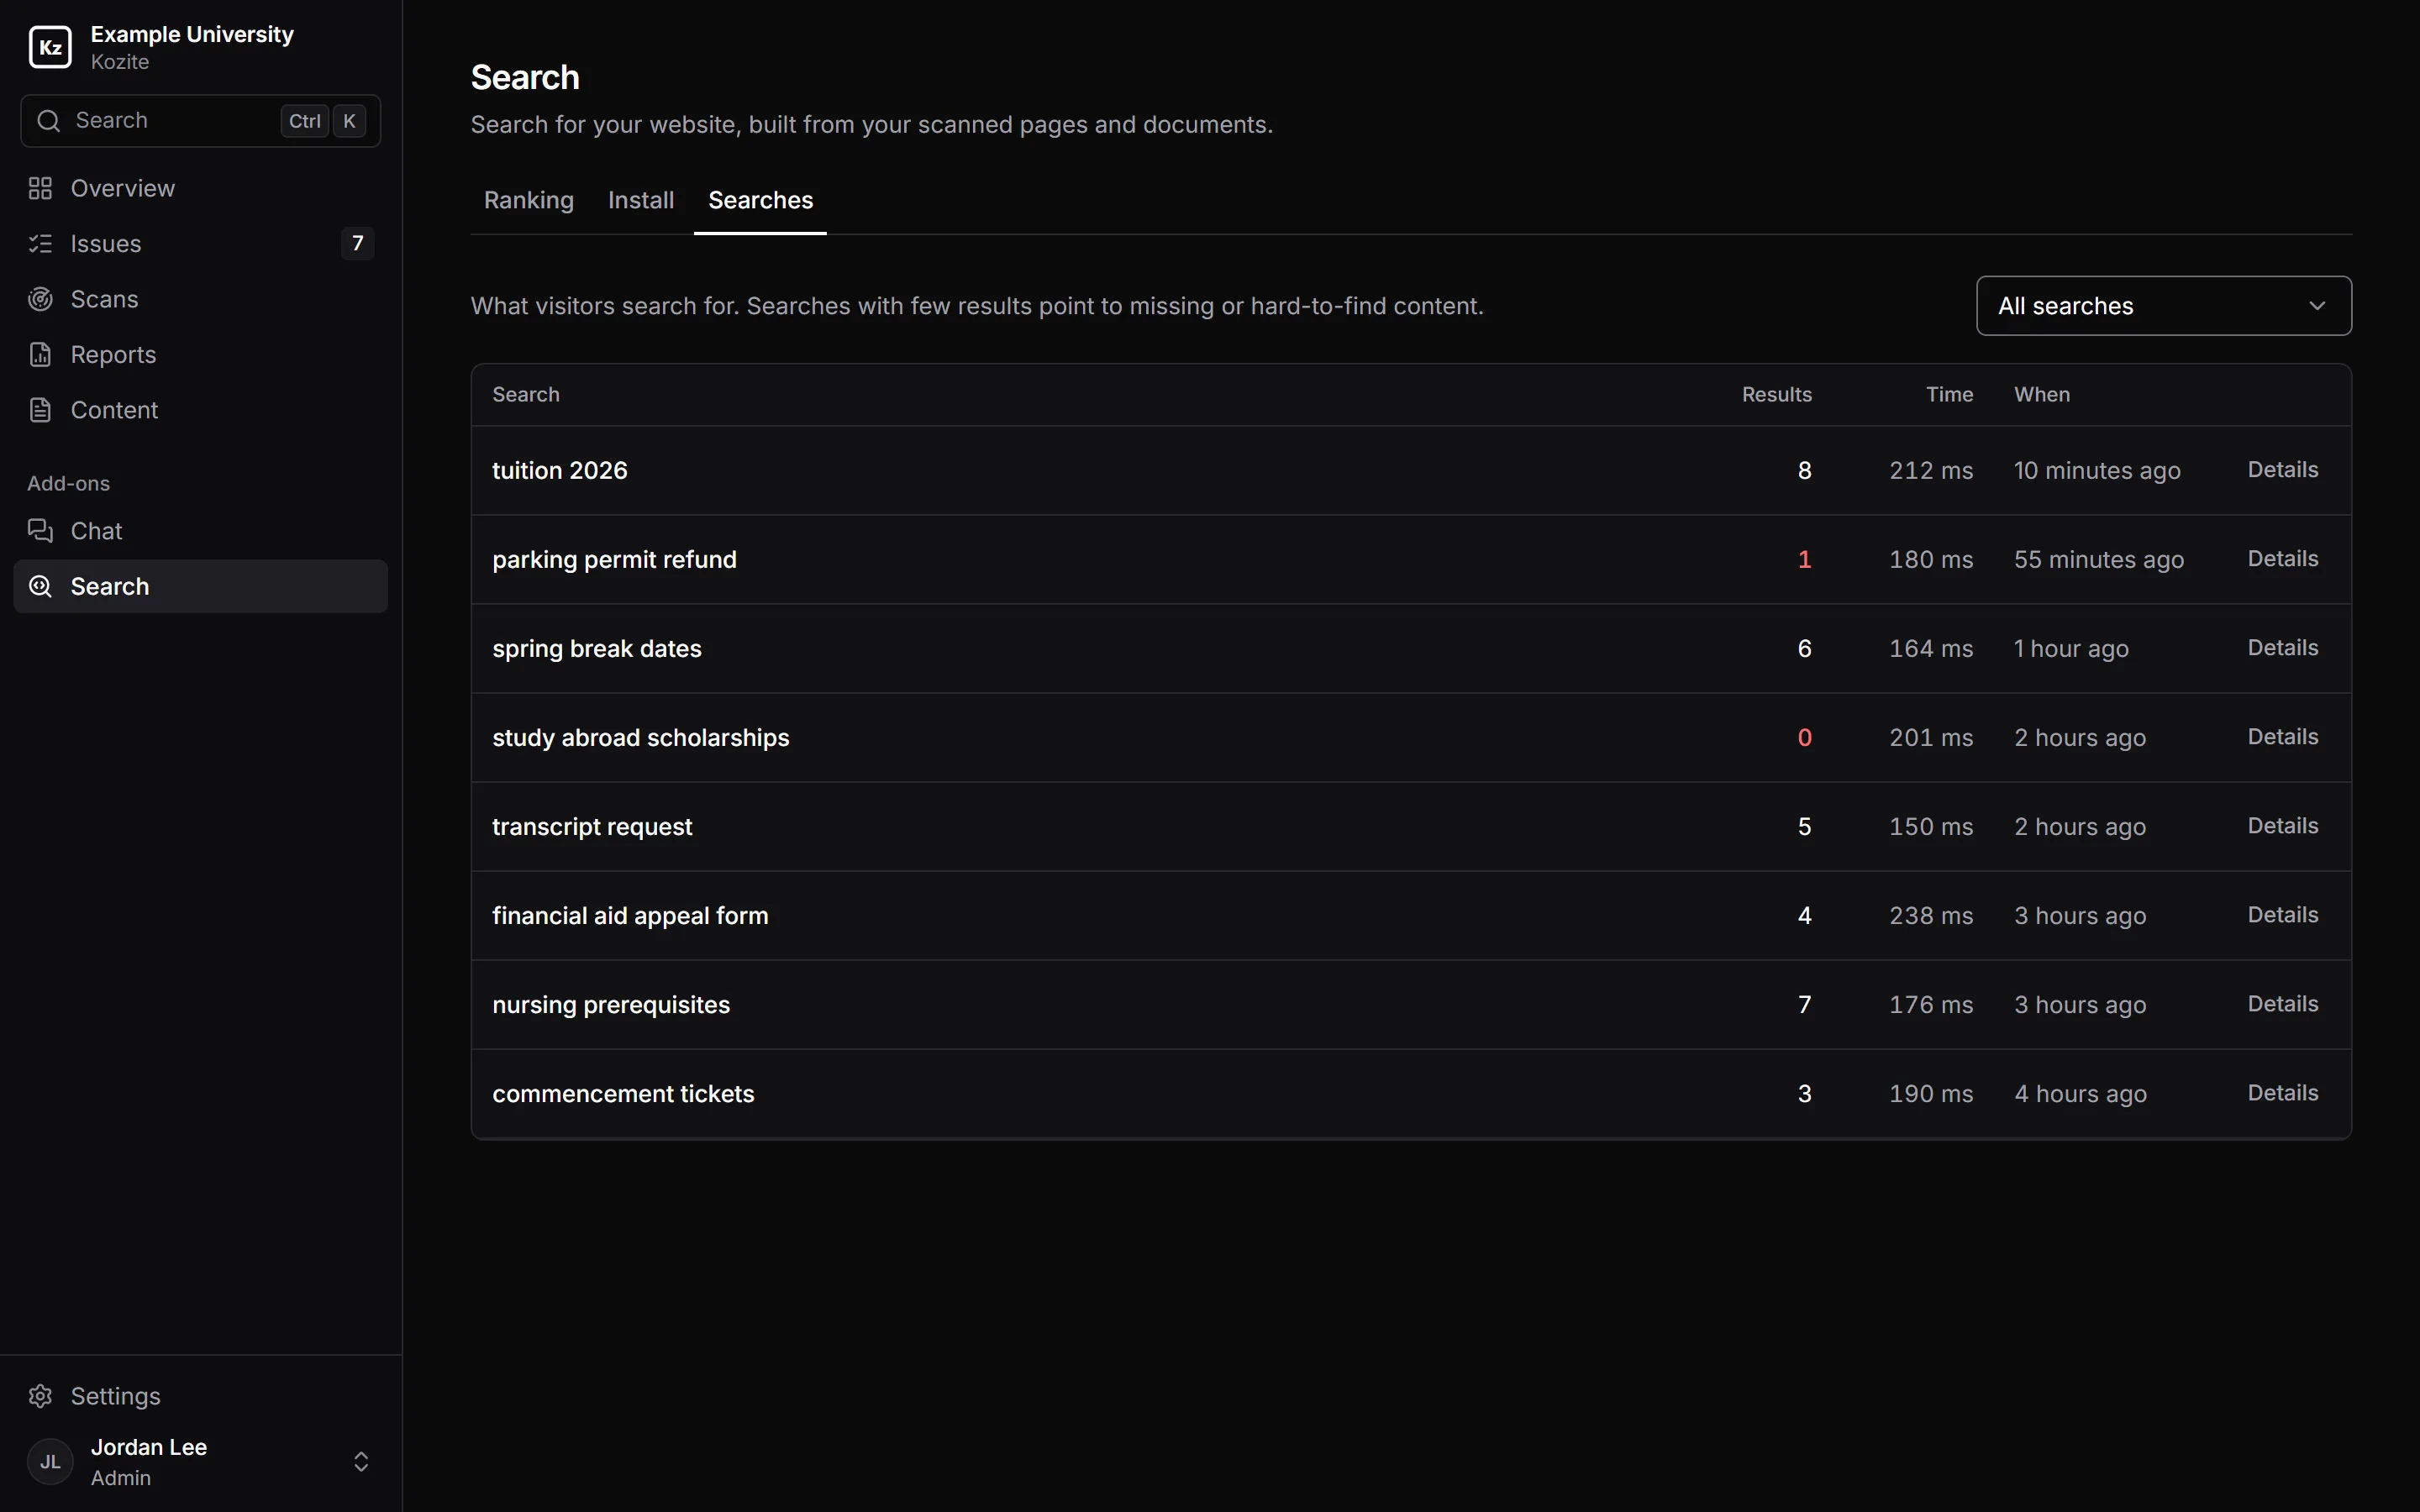Viewport: 2420px width, 1512px height.
Task: Click the 'Jordan Lee' user name
Action: click(x=149, y=1447)
